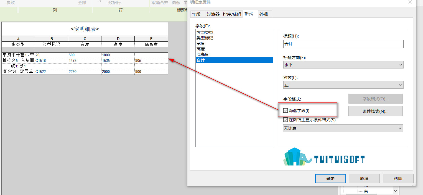Select 底高度 in the field list
The image size is (423, 195).
pos(234,54)
